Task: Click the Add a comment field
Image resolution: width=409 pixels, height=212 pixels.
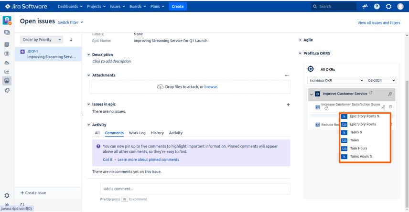Action: coord(195,189)
